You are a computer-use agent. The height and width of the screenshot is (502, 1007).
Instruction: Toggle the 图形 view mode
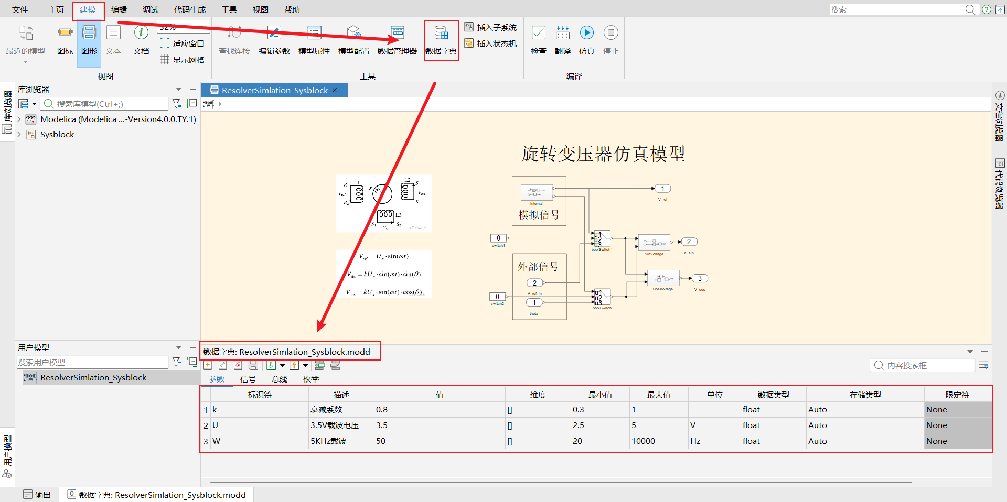89,40
